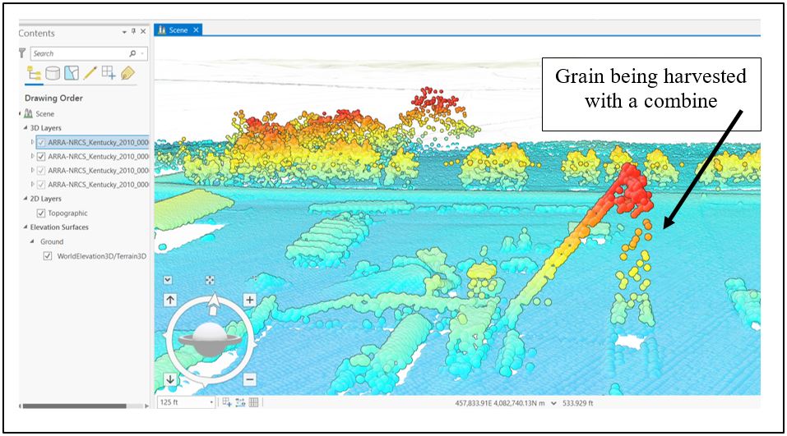Switch to List By Selection view
The image size is (787, 436).
coord(72,74)
